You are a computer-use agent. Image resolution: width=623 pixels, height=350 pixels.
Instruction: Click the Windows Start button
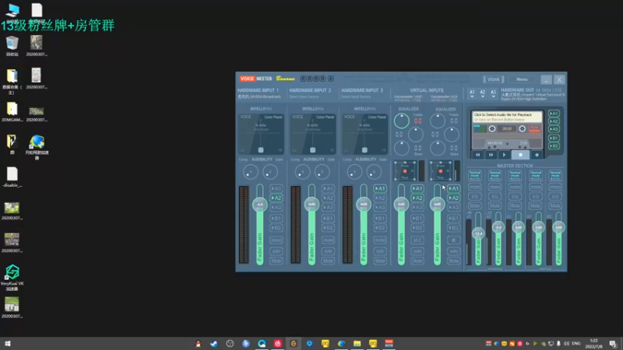[x=8, y=344]
